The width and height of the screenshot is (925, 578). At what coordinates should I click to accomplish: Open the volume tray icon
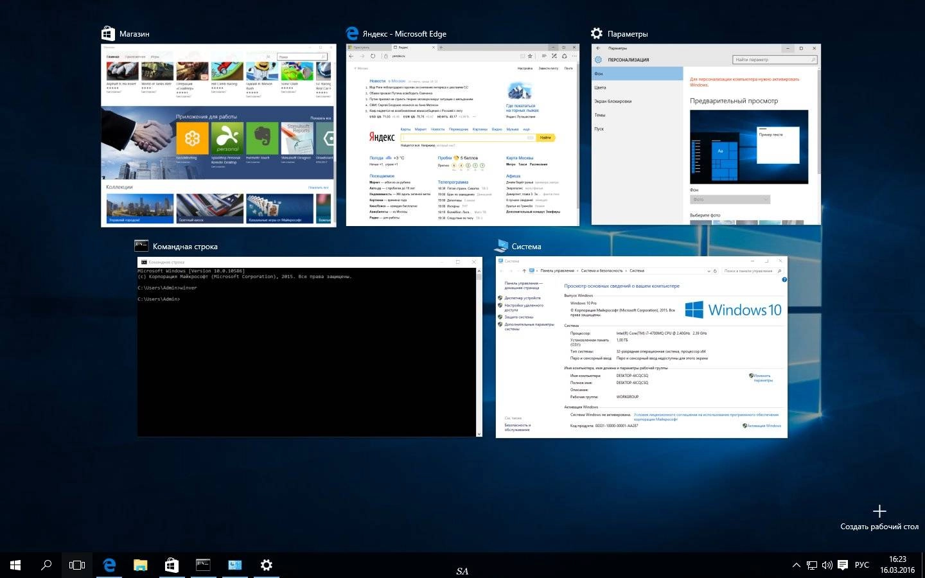pos(827,565)
